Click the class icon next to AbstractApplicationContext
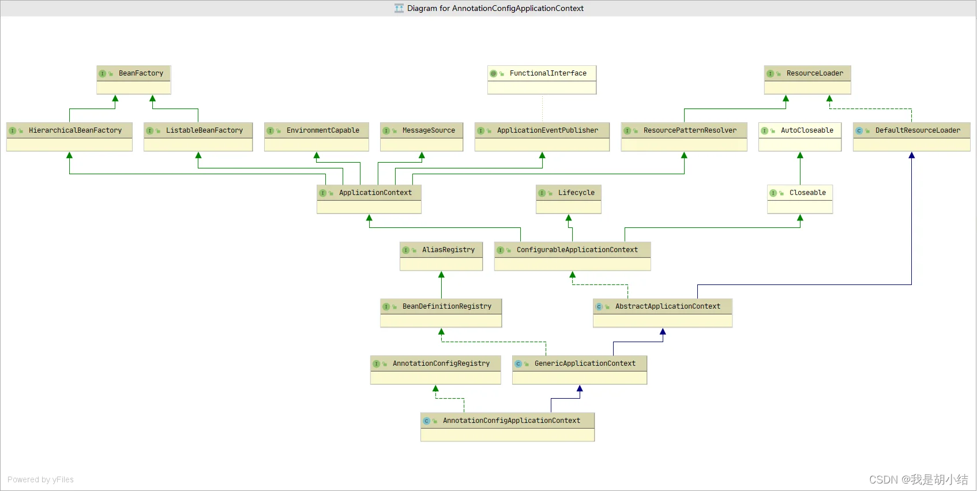Image resolution: width=977 pixels, height=491 pixels. tap(599, 307)
